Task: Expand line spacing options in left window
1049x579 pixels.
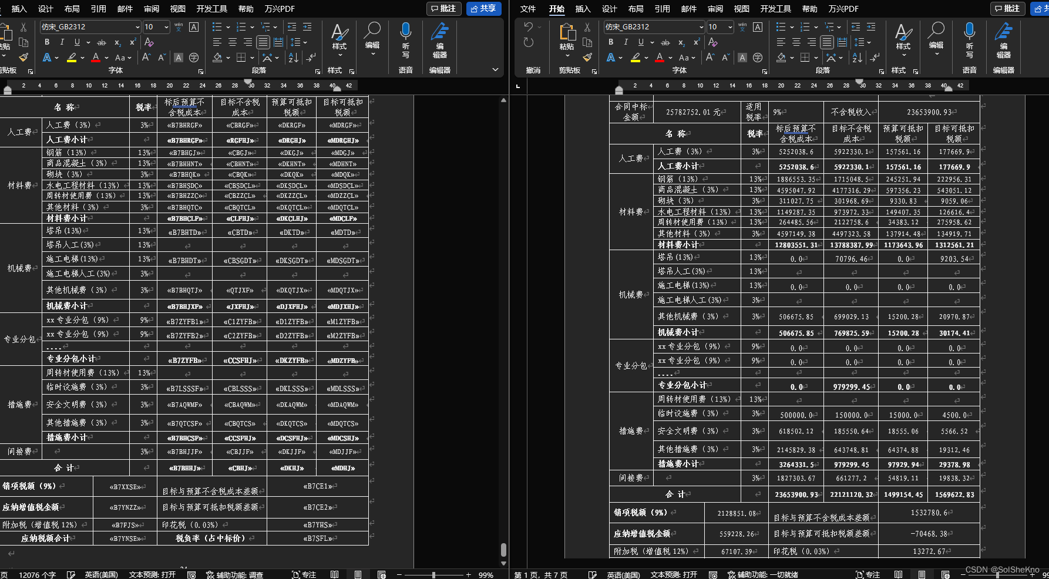Action: [305, 42]
